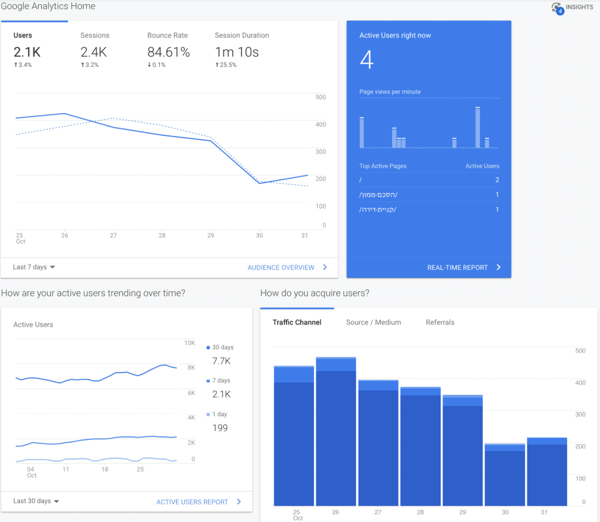
Task: Switch to the Source / Medium tab
Action: click(x=373, y=322)
